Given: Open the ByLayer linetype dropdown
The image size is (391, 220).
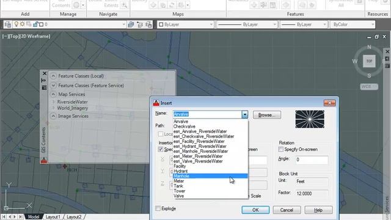Looking at the screenshot, I should pos(247,24).
